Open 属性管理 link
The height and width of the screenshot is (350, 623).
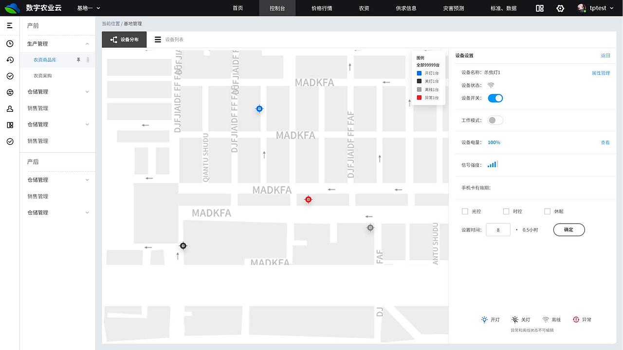pyautogui.click(x=601, y=73)
